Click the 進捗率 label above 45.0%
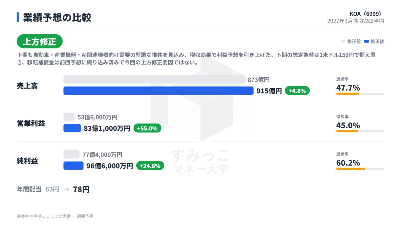Image resolution: width=401 pixels, height=225 pixels. (x=342, y=116)
